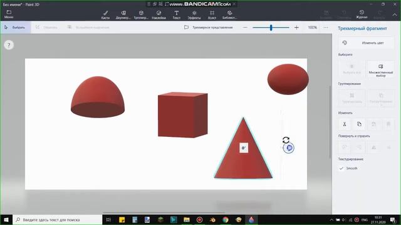The image size is (401, 225).
Task: Open Task View in taskbar
Action: pyautogui.click(x=108, y=219)
